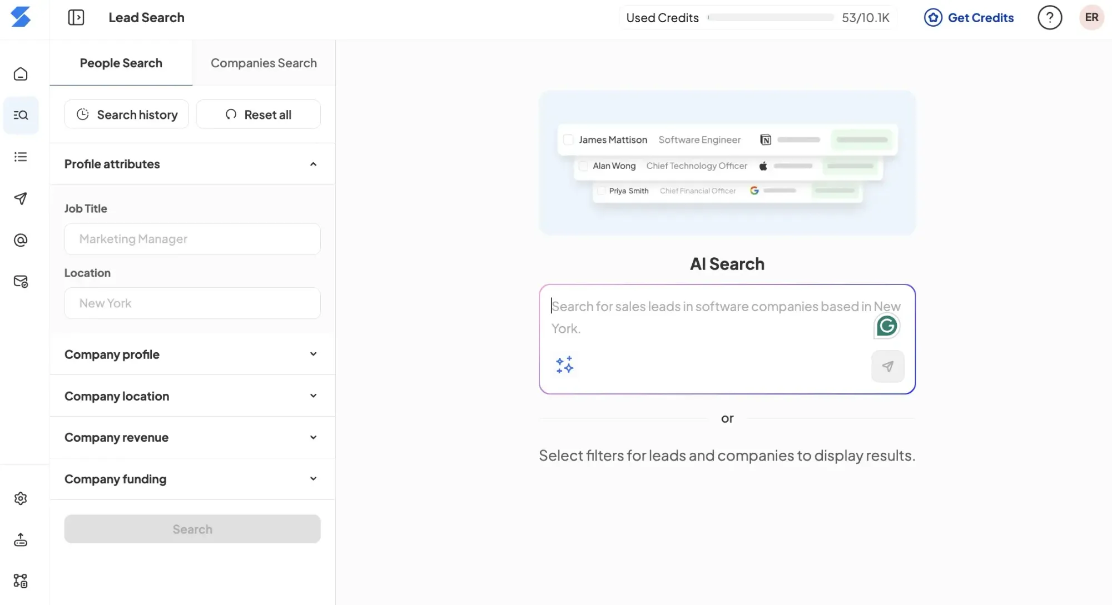Open Search history
This screenshot has width=1112, height=605.
click(127, 114)
